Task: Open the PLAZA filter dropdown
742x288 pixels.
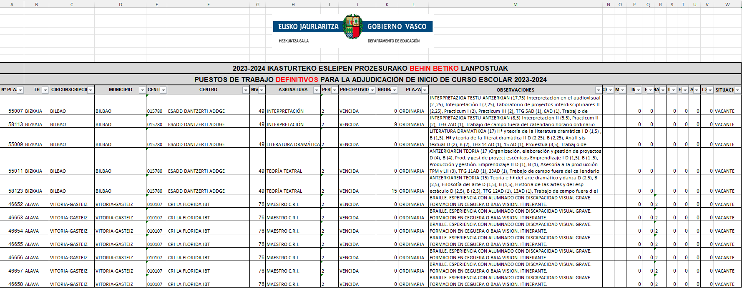Action: tap(425, 90)
